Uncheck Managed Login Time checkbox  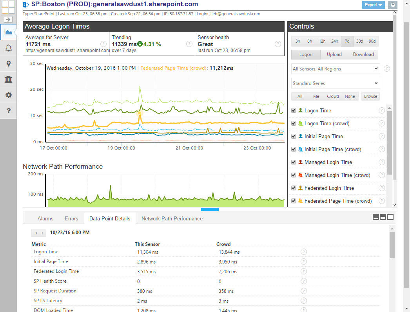tap(294, 162)
